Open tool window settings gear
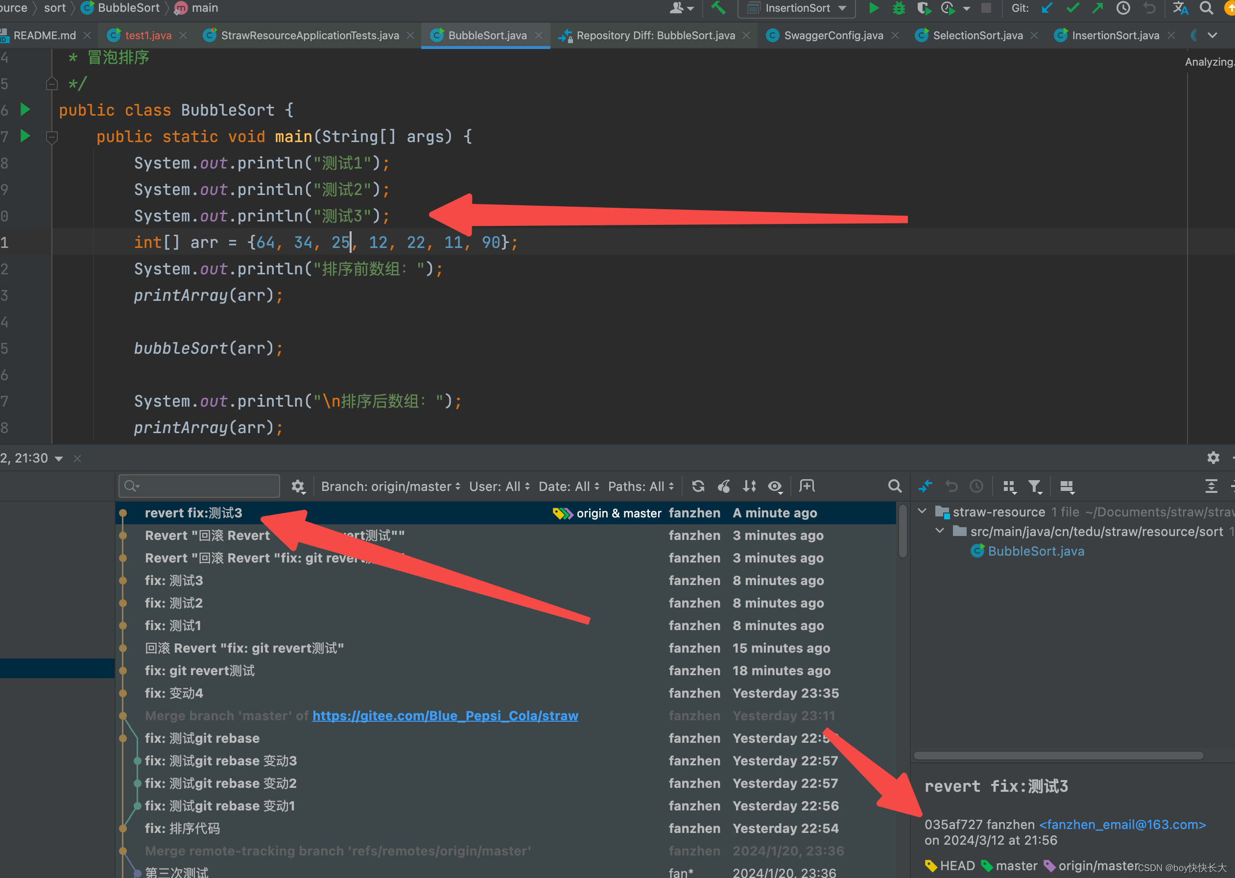 [x=1213, y=458]
